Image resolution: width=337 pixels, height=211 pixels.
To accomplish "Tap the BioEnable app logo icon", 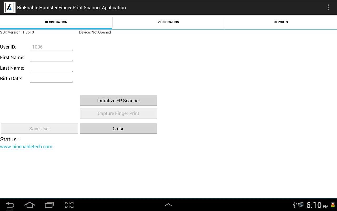I will click(9, 7).
